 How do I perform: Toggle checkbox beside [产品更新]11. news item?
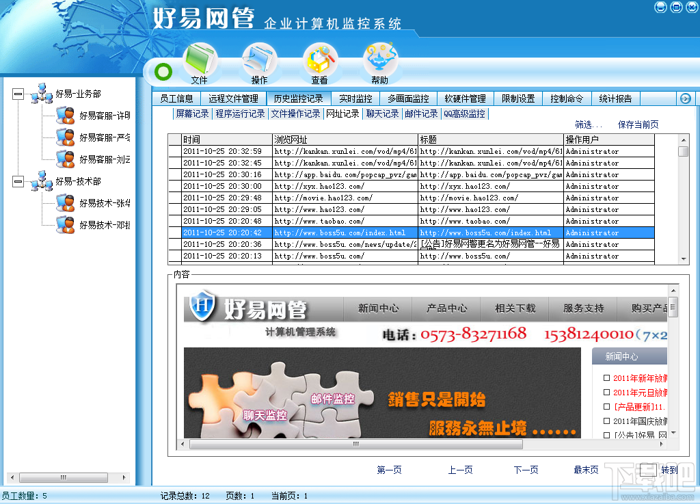point(606,406)
